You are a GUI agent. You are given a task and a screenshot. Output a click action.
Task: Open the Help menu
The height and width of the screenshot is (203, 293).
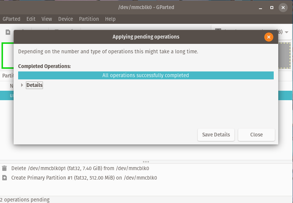pos(110,19)
